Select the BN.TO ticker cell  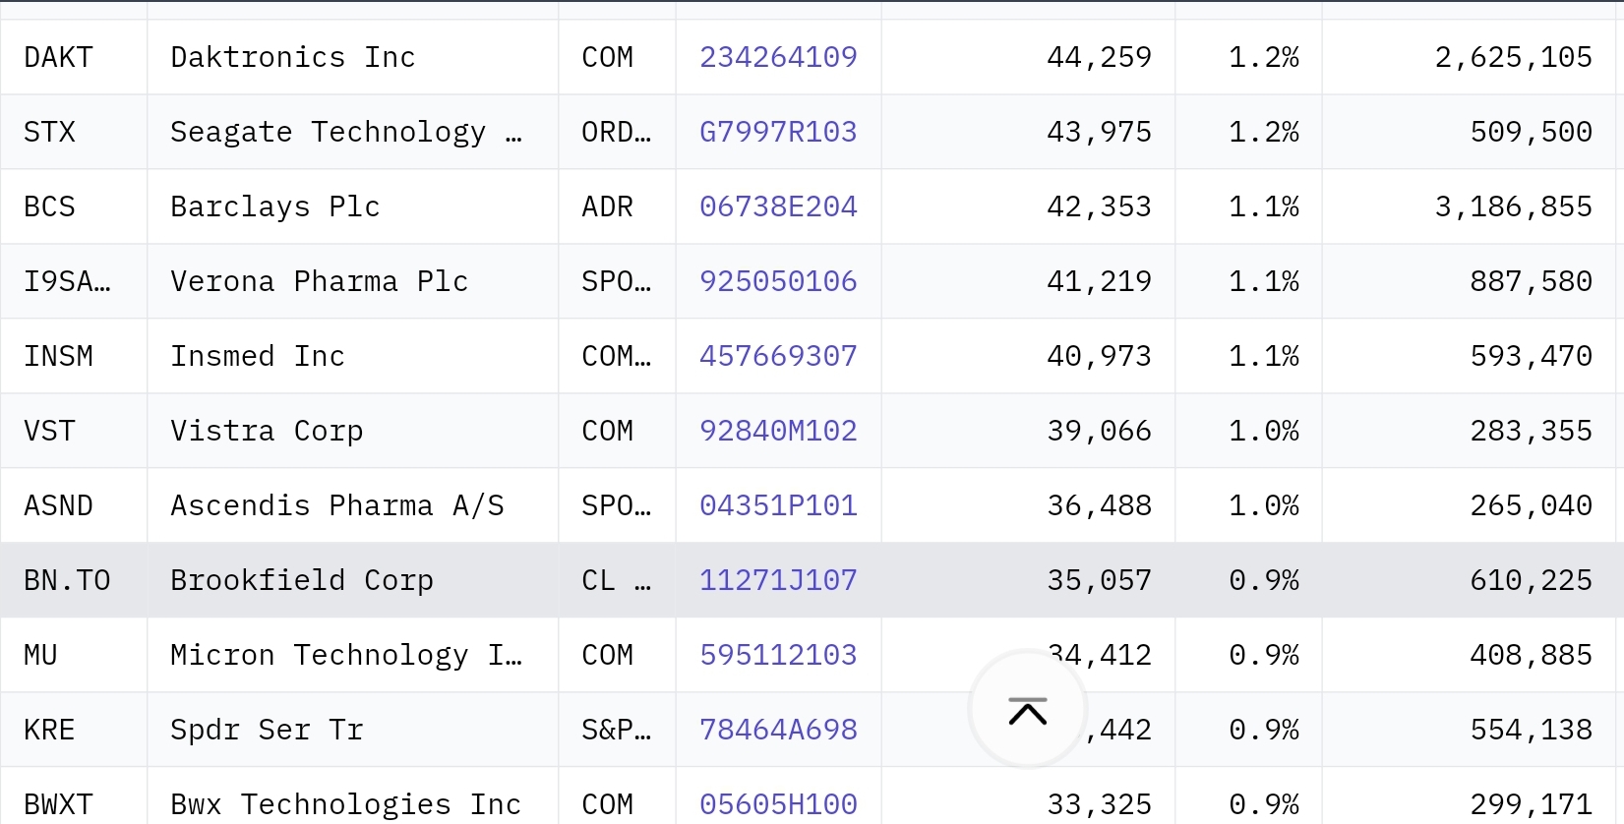74,580
